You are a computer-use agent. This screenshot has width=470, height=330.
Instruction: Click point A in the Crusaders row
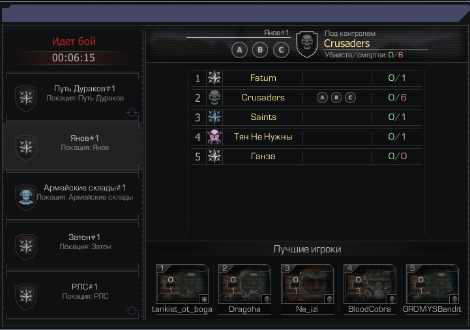(x=322, y=98)
